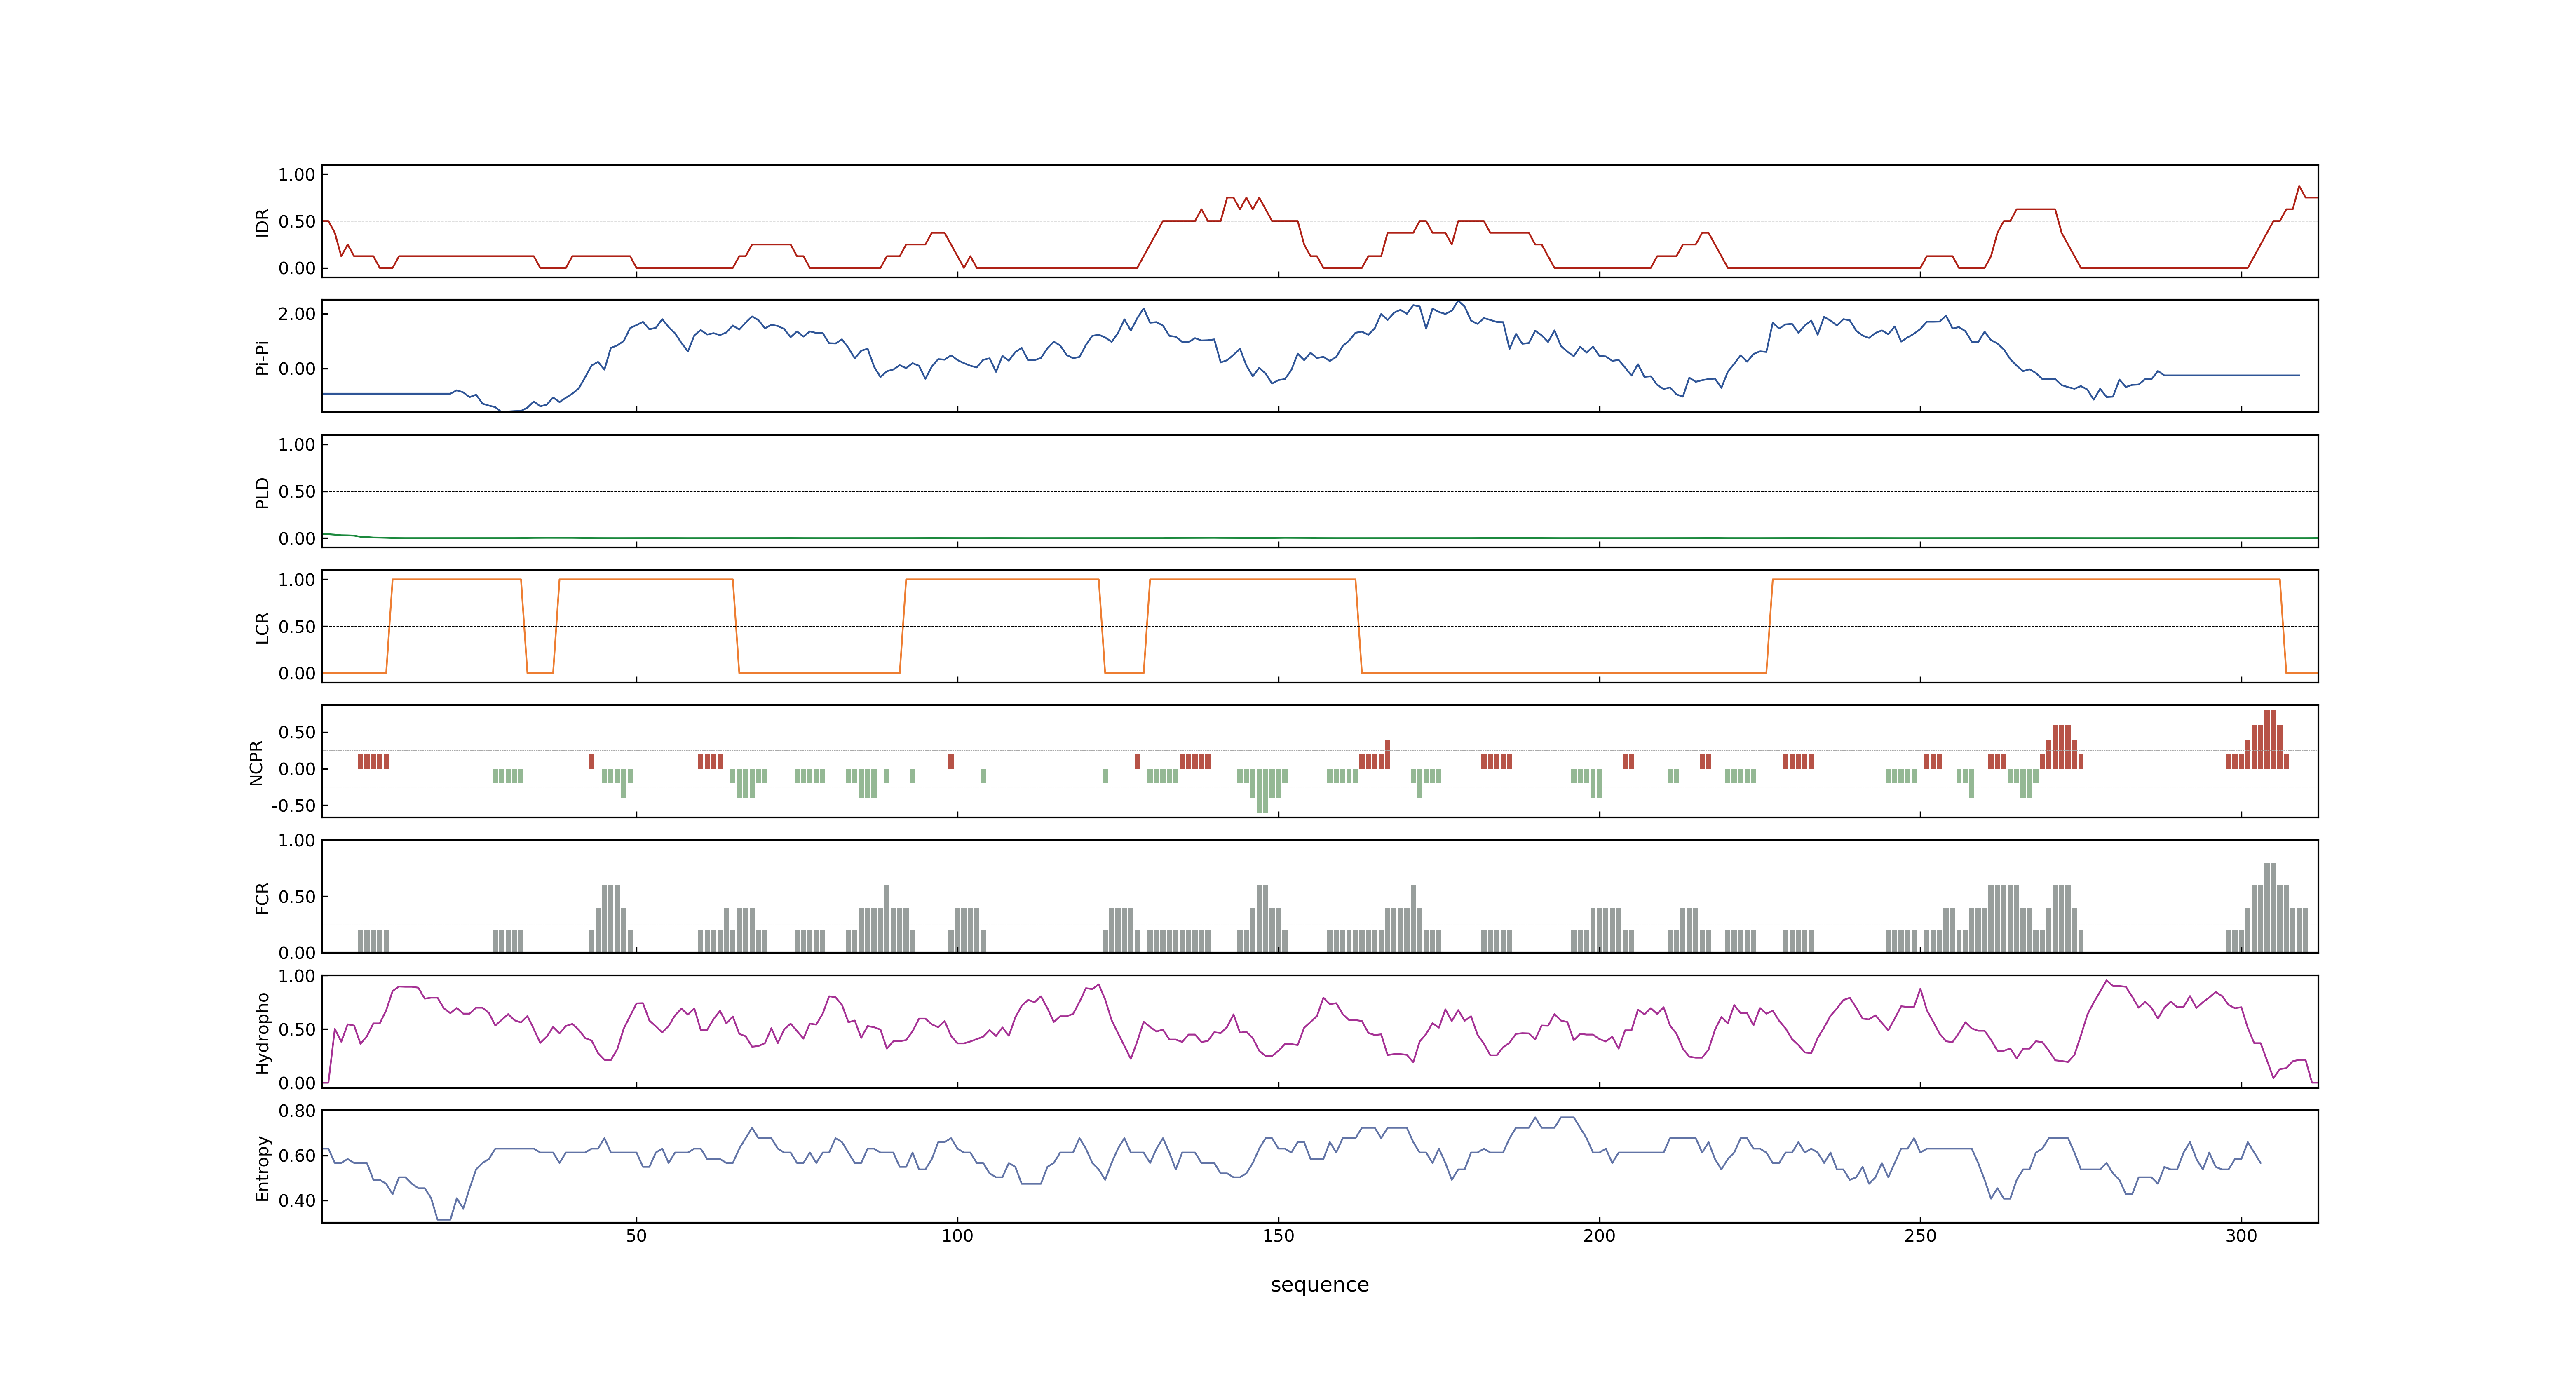Click x-axis tick label 150
Viewport: 2576px width, 1374px height.
point(1278,1236)
